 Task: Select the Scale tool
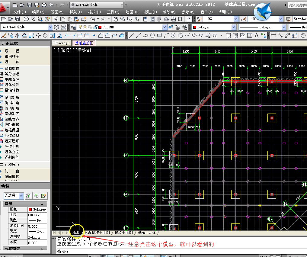[52, 35]
